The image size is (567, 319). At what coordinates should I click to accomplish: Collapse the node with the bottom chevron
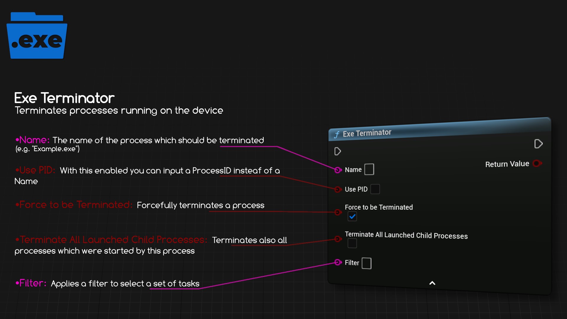click(x=432, y=283)
